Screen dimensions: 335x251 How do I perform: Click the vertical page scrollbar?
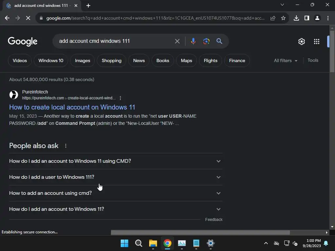pyautogui.click(x=332, y=51)
